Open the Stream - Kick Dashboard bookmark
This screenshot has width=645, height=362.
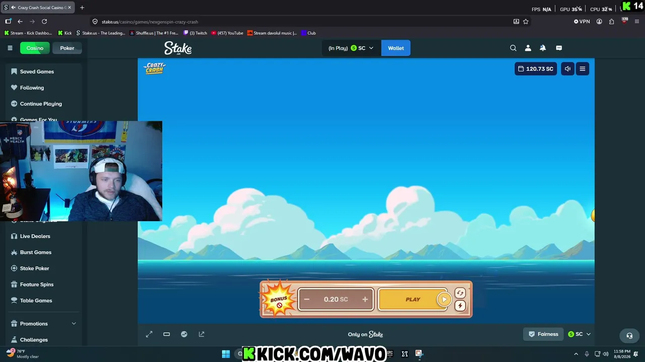(28, 33)
